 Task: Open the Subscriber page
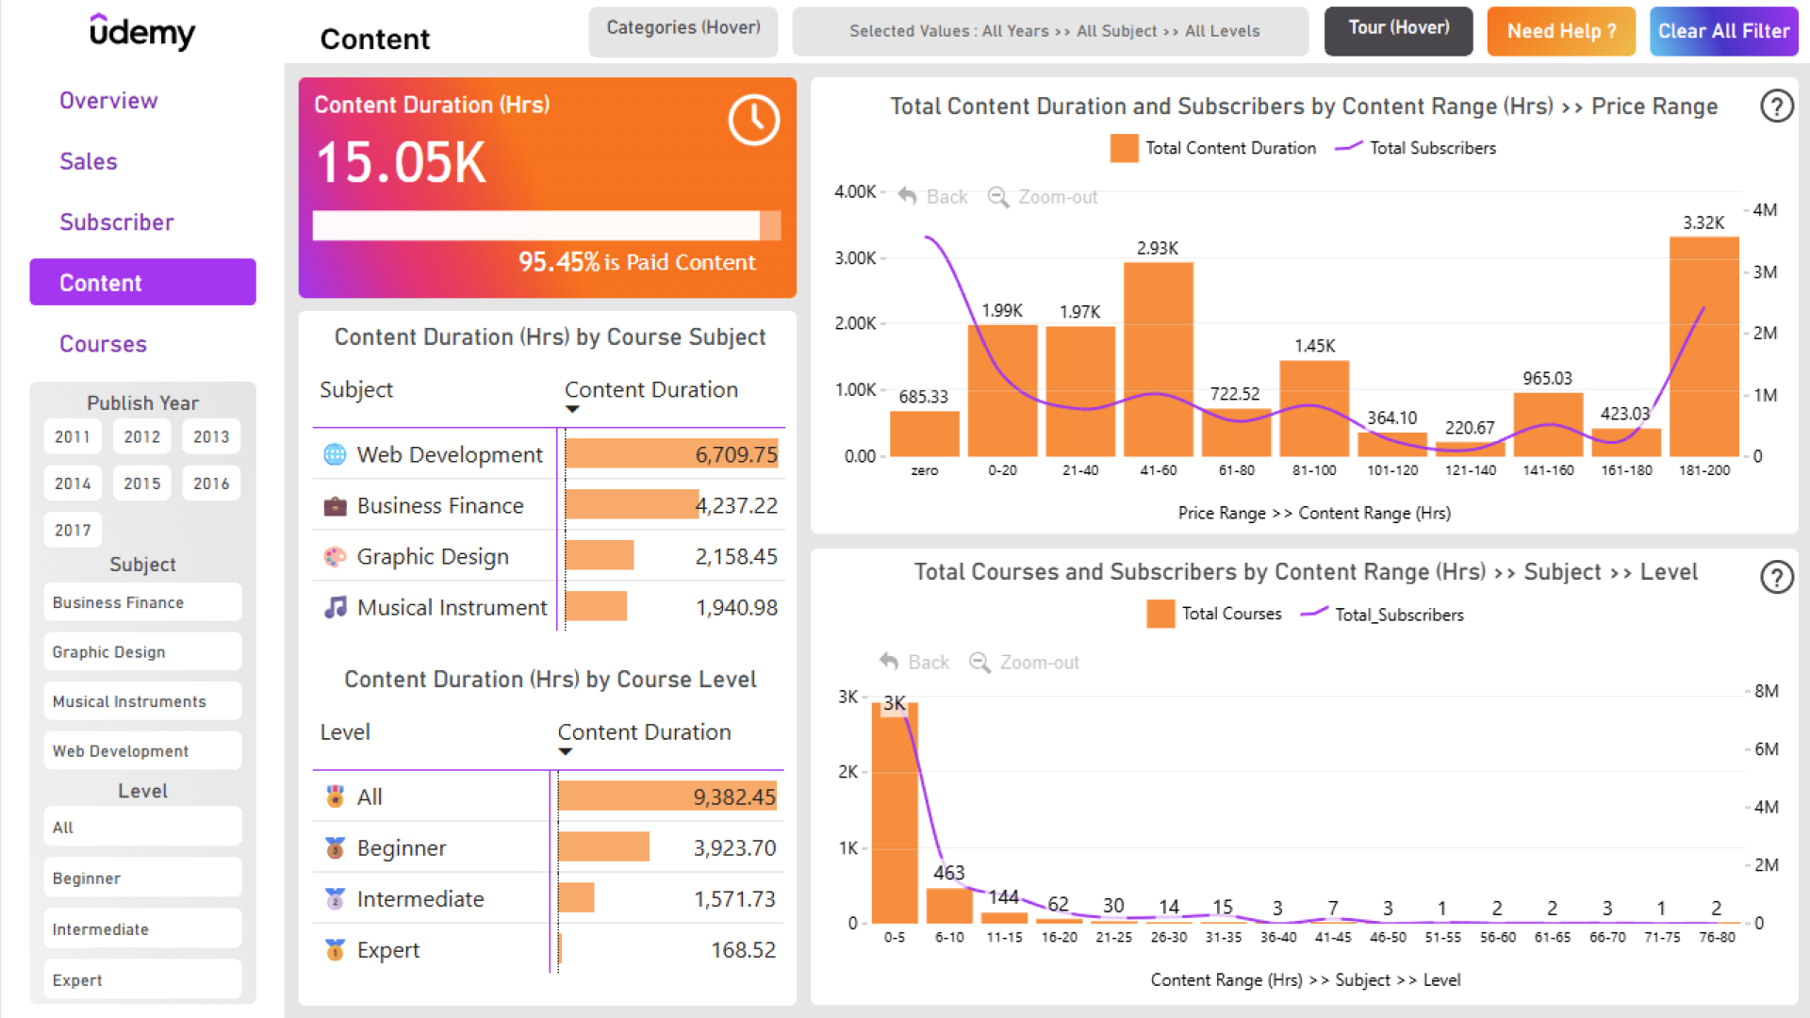pos(117,222)
